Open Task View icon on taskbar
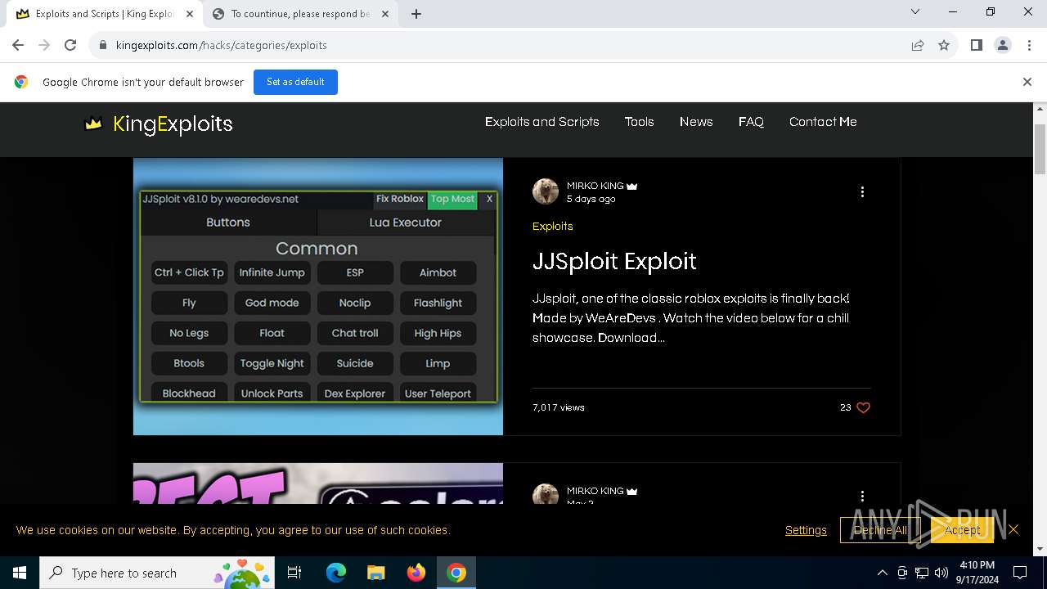 pos(294,573)
